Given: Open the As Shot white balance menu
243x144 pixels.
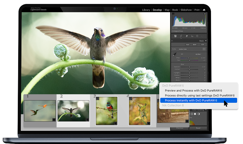Looking at the screenshot, I should tap(198, 54).
